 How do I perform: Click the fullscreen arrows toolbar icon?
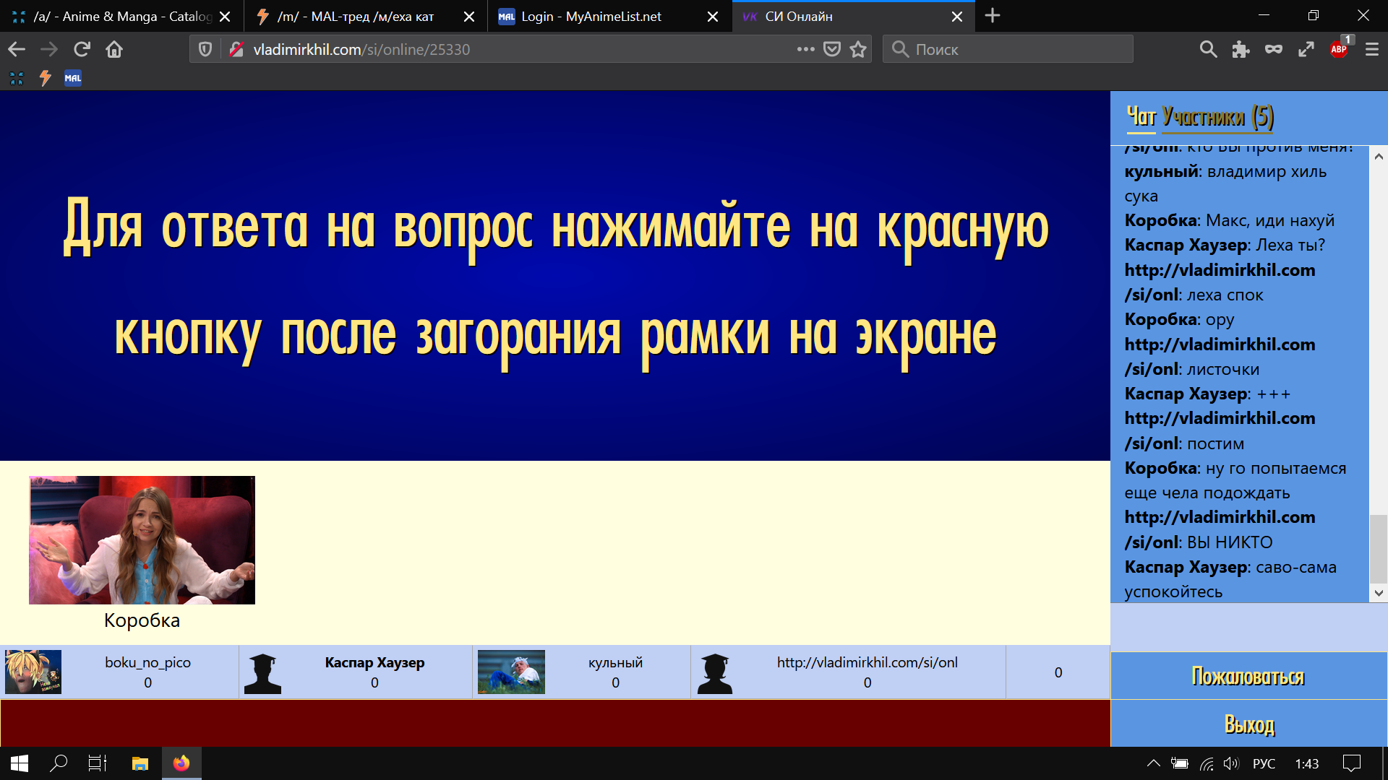tap(1306, 49)
